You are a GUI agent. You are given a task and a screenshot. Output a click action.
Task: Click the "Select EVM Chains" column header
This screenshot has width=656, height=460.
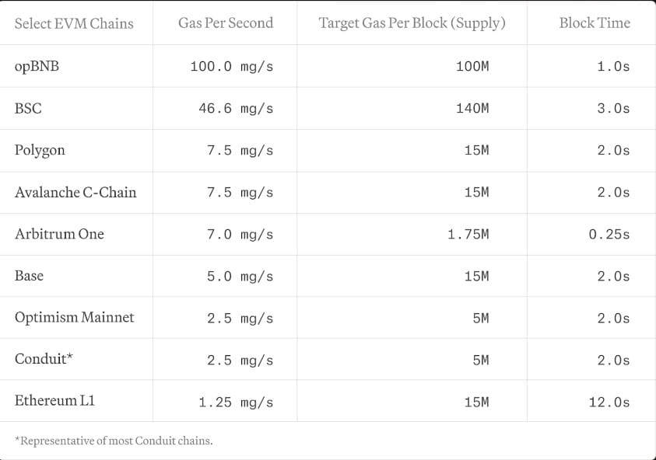click(74, 23)
